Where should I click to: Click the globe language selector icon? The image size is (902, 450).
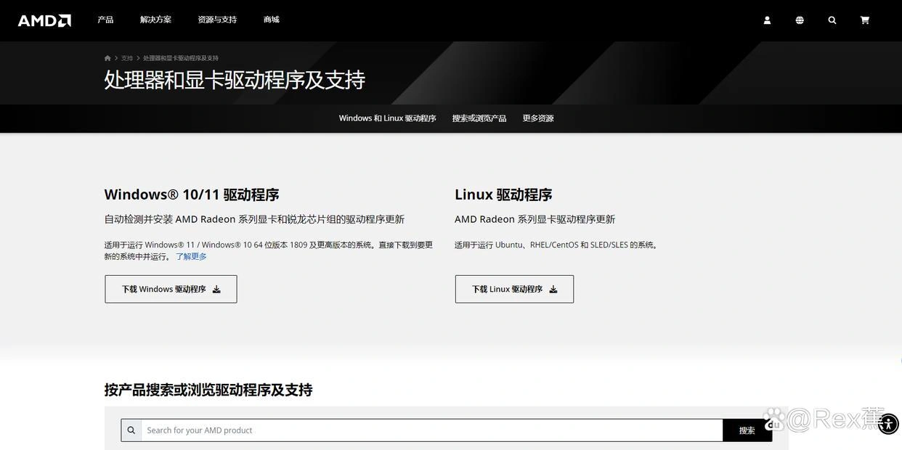(800, 20)
